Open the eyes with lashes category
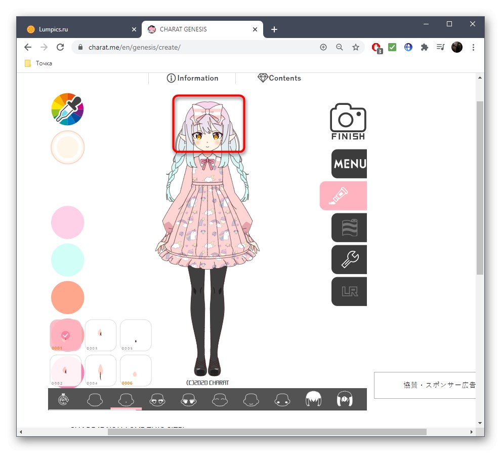This screenshot has height=453, width=501. coord(189,399)
